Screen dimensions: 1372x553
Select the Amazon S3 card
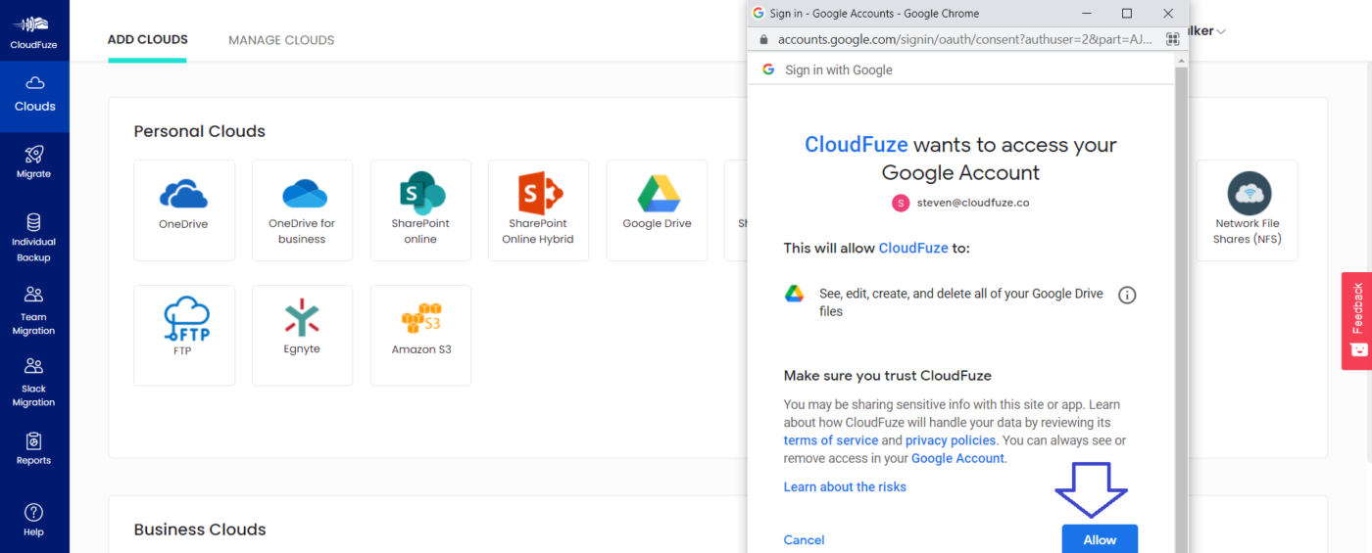point(420,336)
